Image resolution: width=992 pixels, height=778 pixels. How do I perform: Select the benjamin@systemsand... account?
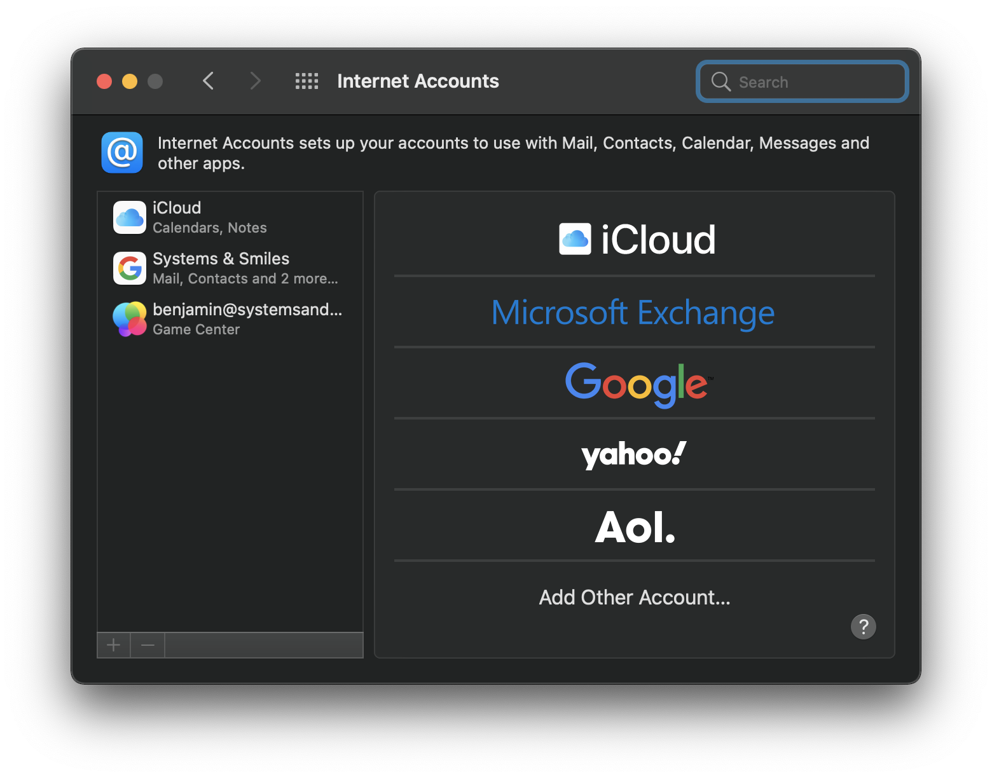[x=247, y=310]
